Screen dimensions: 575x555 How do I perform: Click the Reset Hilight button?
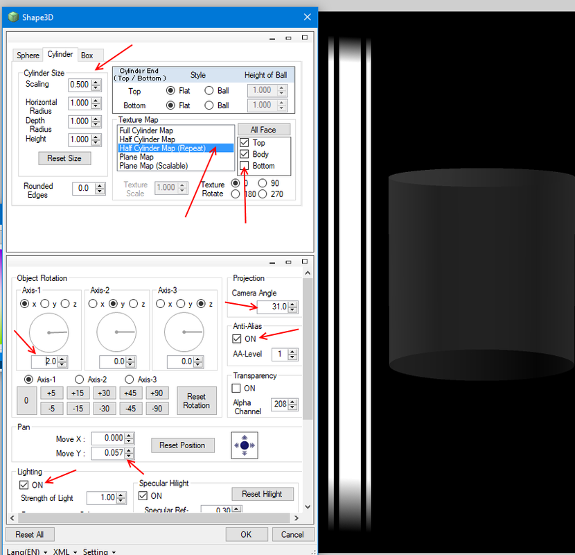262,494
